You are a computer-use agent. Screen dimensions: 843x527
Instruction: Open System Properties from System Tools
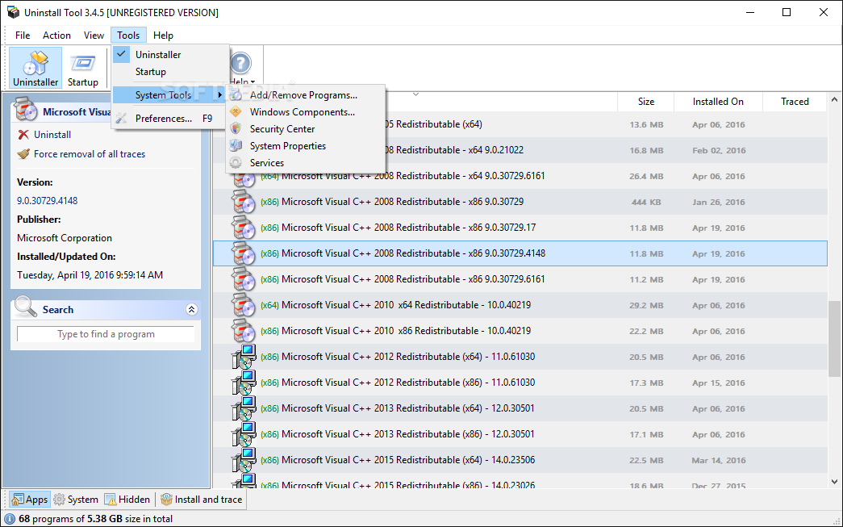pos(305,146)
